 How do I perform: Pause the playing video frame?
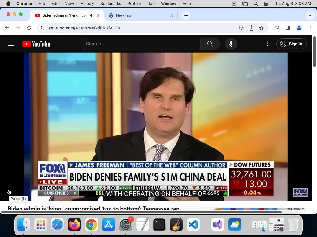click(x=156, y=127)
